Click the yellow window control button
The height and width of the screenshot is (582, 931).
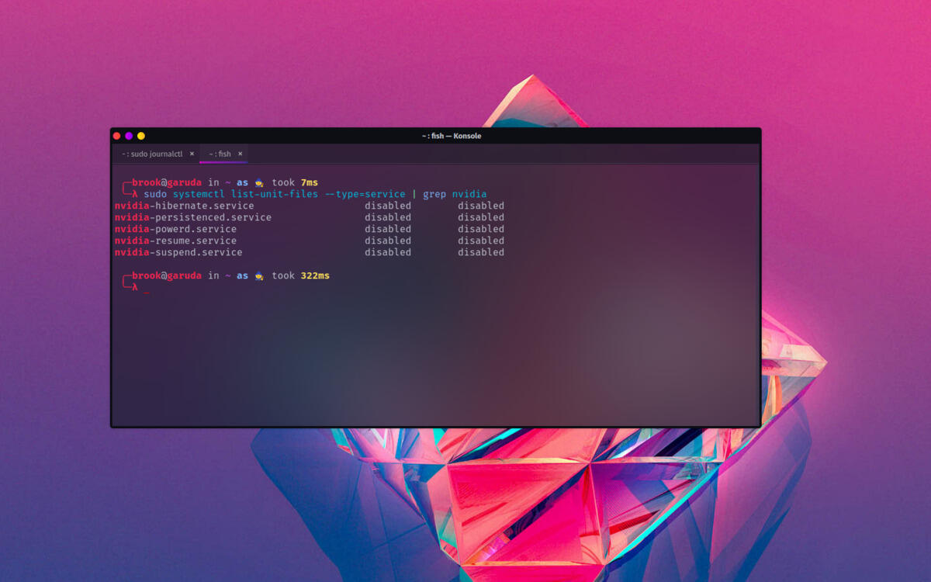point(141,136)
